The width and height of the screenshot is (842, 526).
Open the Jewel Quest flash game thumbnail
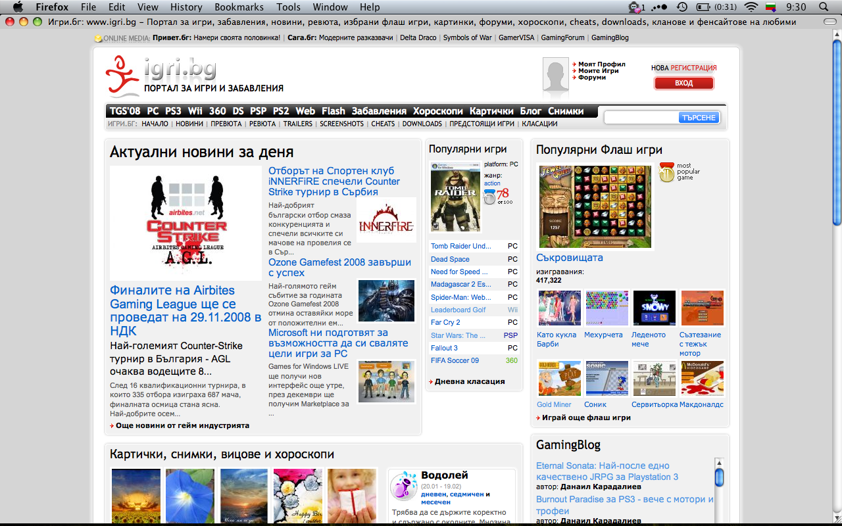595,206
